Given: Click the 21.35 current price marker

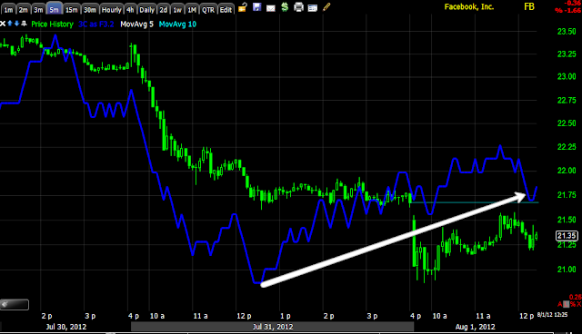Looking at the screenshot, I should click(567, 235).
